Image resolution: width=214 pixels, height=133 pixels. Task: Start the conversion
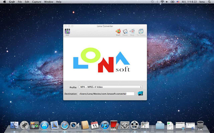point(118,31)
